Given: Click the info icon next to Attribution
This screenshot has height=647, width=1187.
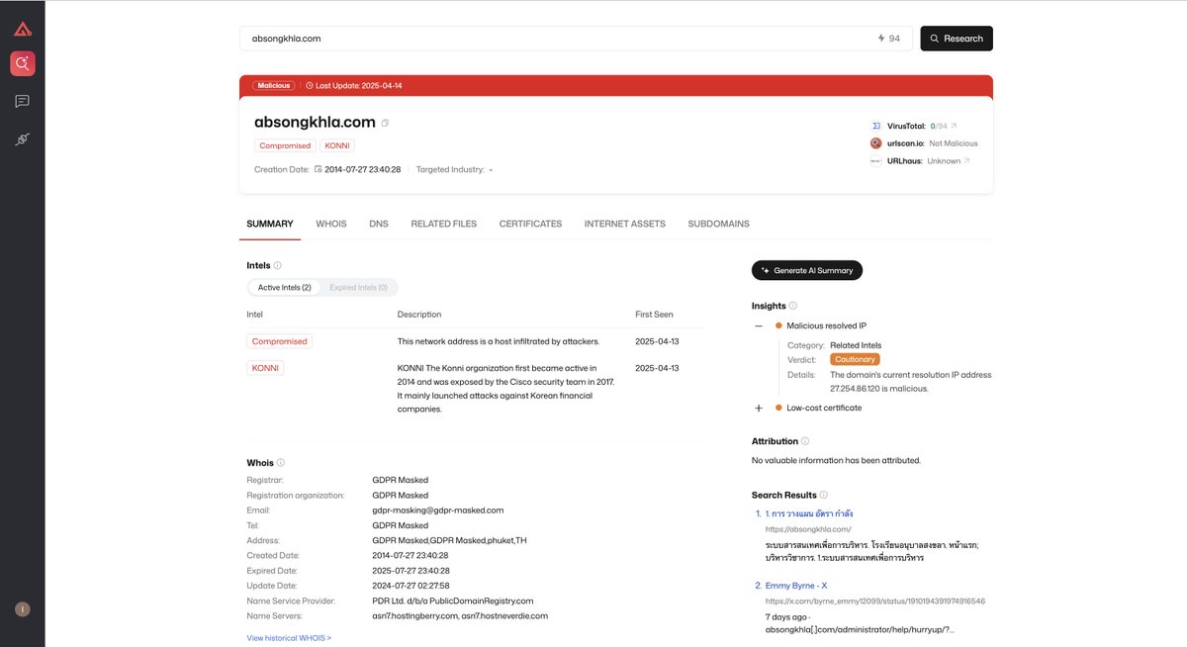Looking at the screenshot, I should 805,441.
